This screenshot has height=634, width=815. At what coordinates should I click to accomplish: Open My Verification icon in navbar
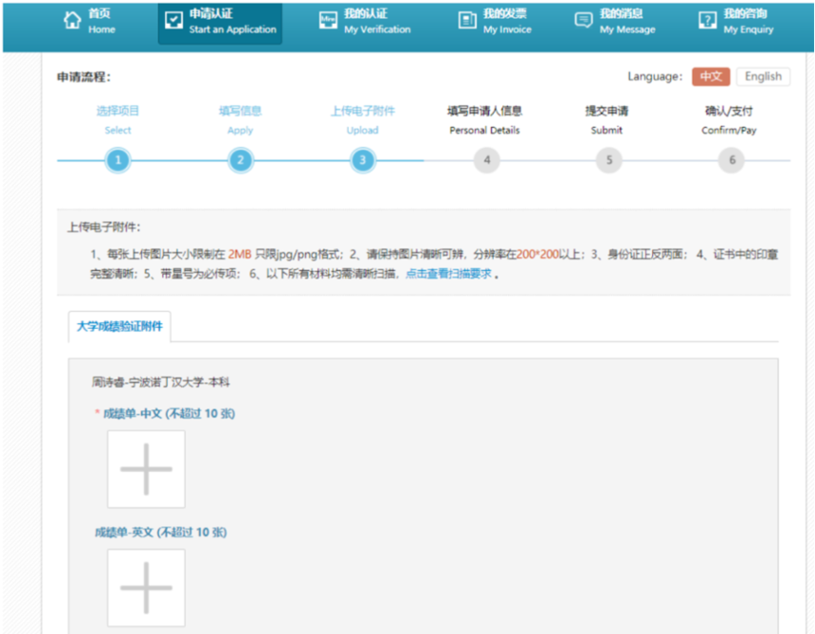point(328,21)
